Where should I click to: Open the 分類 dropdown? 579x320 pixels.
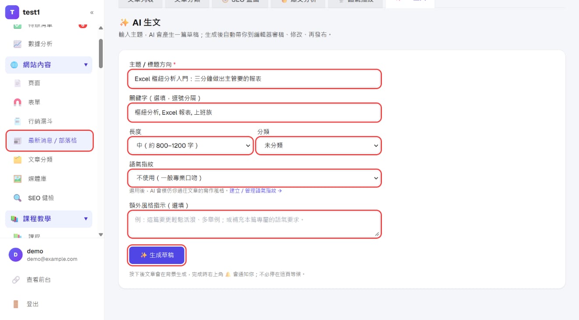tap(318, 146)
